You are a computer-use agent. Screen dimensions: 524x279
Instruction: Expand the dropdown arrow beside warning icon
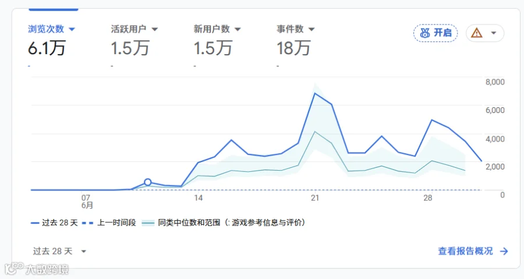coord(494,33)
